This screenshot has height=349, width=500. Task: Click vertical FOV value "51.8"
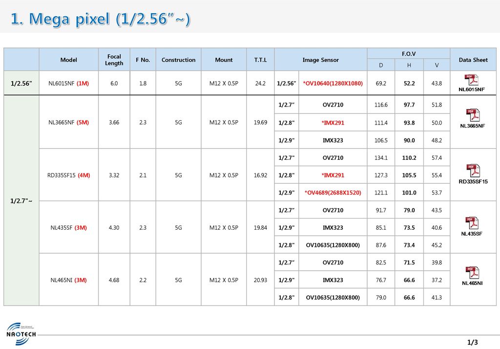(437, 105)
